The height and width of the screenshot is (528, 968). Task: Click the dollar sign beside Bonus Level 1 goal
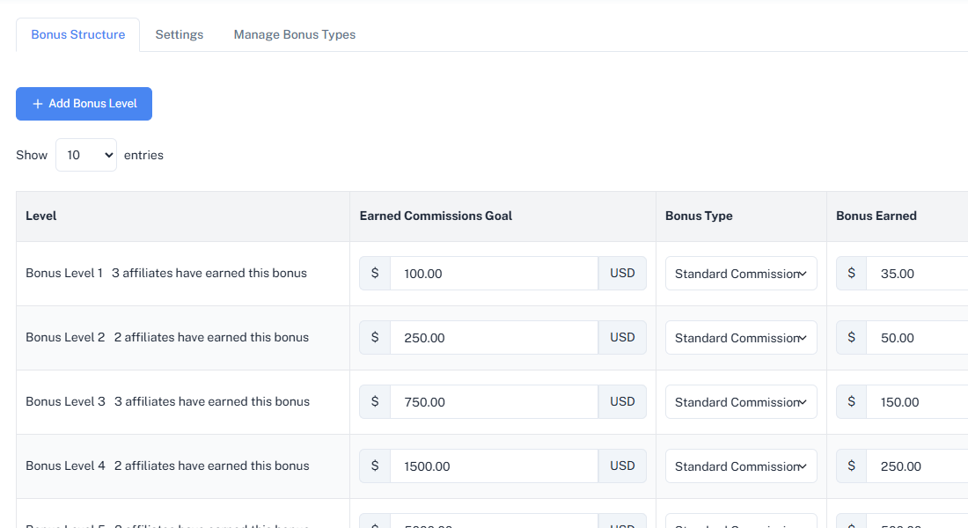[374, 273]
